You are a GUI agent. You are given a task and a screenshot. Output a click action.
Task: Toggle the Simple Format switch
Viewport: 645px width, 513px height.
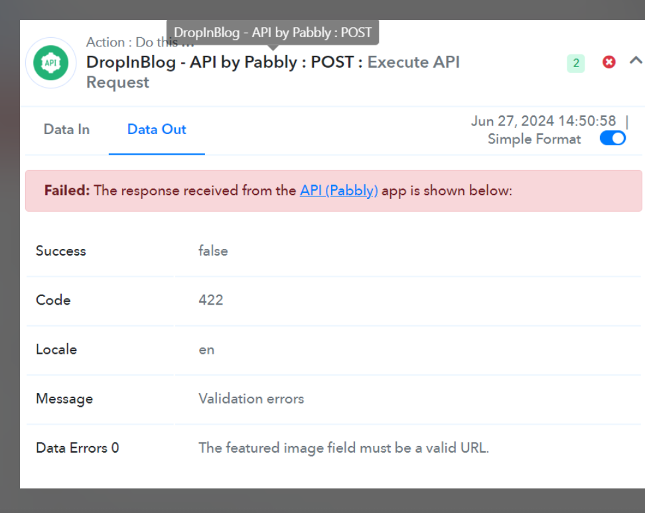(612, 138)
